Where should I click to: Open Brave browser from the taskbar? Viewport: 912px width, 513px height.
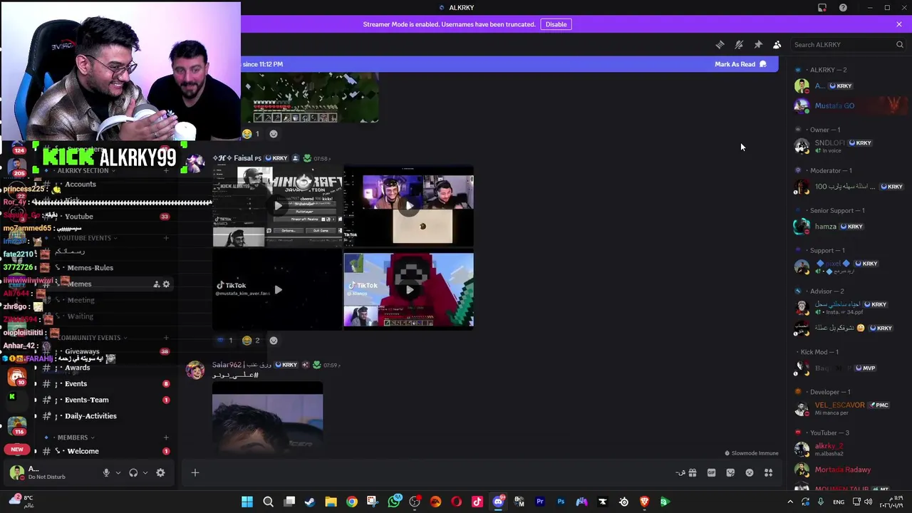pyautogui.click(x=644, y=502)
